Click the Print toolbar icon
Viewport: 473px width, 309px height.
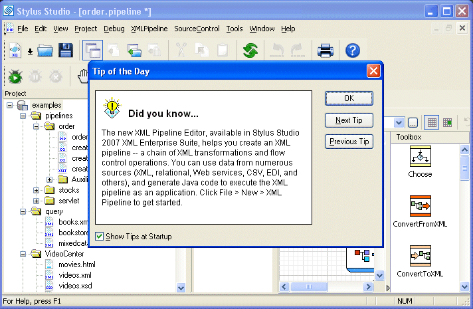(325, 51)
